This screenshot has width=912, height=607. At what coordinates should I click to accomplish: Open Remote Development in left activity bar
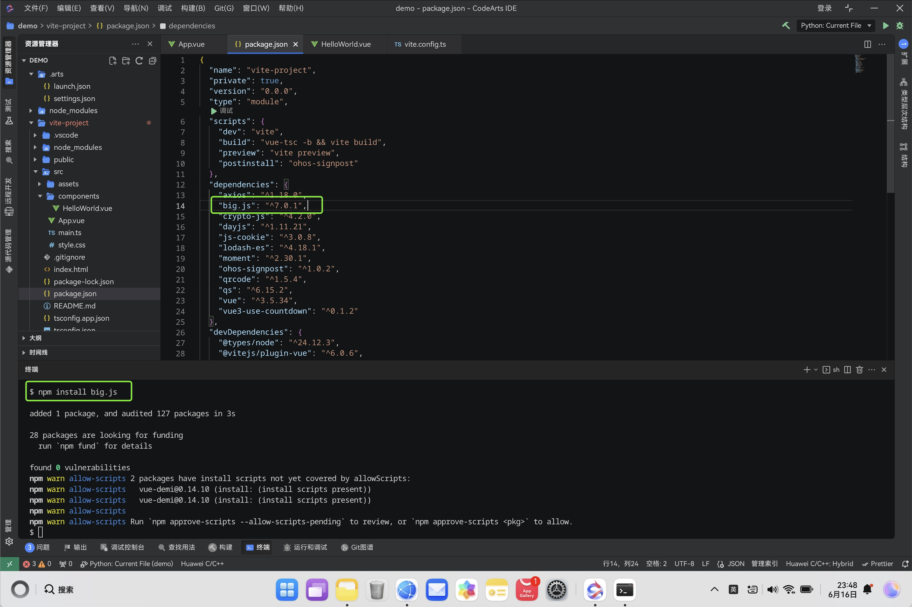(x=9, y=197)
